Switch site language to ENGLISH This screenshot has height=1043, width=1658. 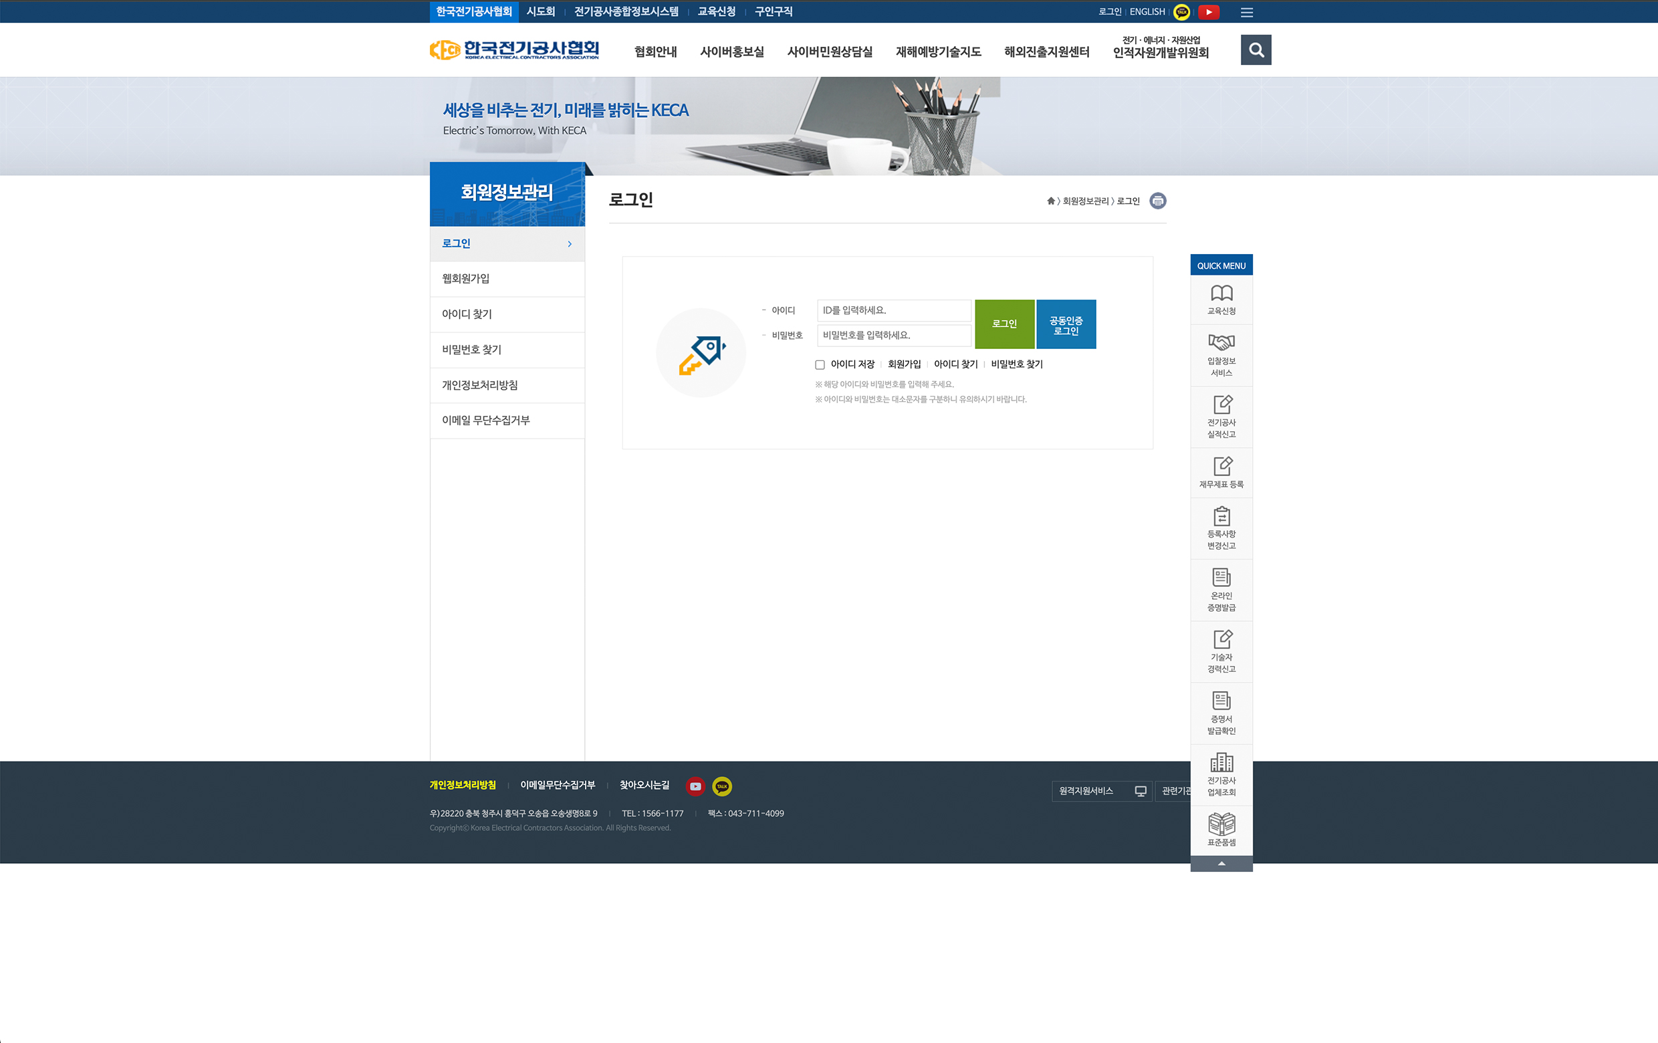1147,12
